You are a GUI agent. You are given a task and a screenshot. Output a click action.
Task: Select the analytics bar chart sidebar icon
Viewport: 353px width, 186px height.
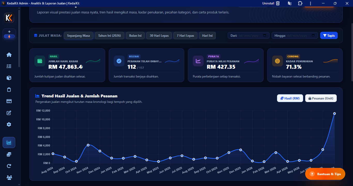click(x=9, y=142)
